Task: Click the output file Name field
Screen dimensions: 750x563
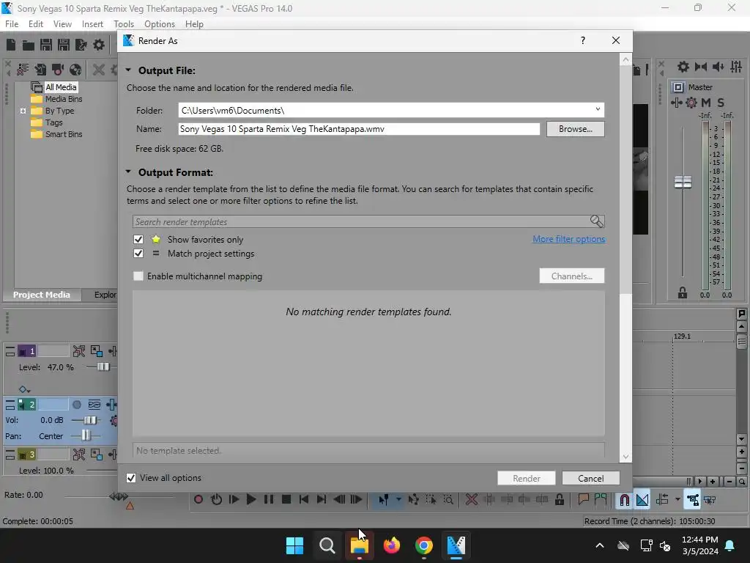Action: (x=359, y=129)
